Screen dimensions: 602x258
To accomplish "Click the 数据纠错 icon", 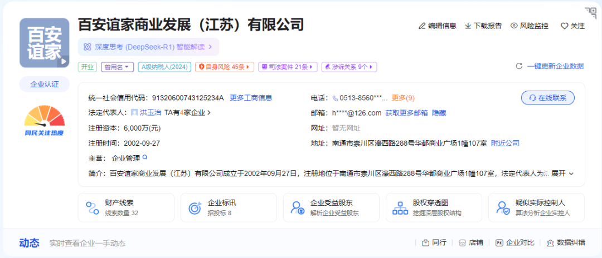I will coord(550,243).
